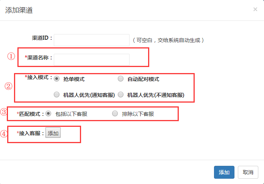264x184 pixels.
Task: Switch matching mode to 排除以下客服
Action: click(x=115, y=114)
